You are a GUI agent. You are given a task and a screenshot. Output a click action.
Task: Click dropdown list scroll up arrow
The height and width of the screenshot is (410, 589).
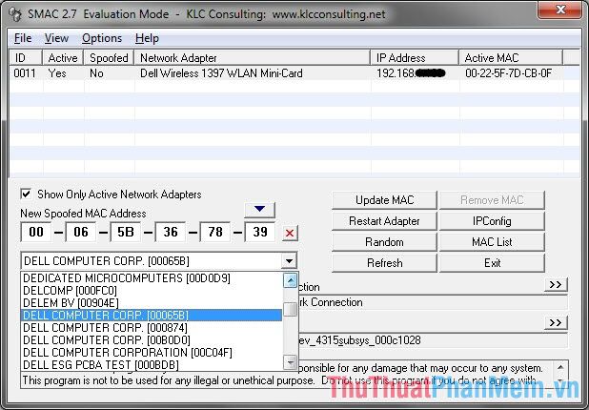[291, 280]
